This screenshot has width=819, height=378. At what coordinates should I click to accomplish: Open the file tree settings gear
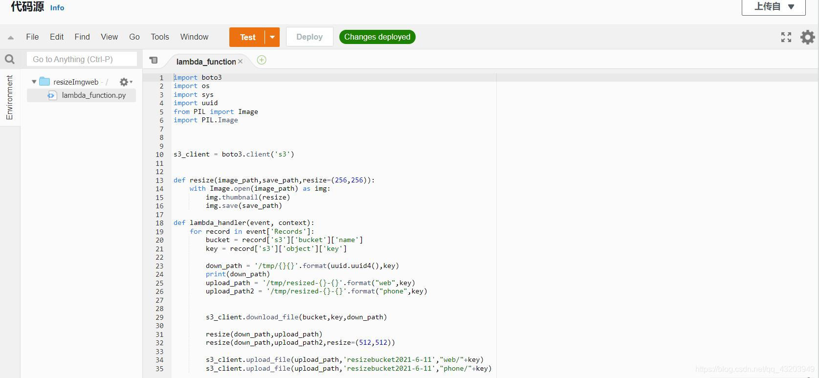coord(126,82)
